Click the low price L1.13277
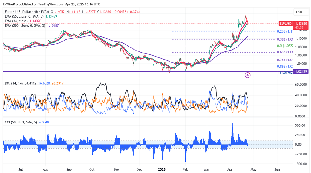Viewport: 311px width, 173px height. pos(89,12)
